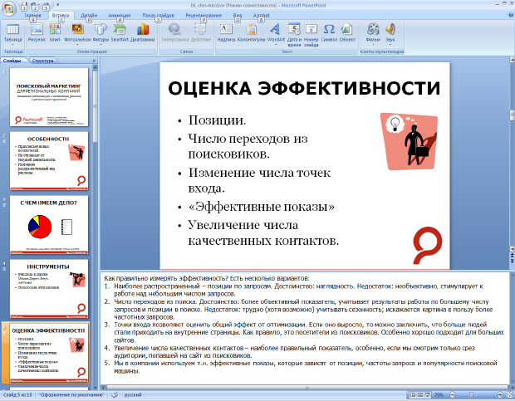This screenshot has width=515, height=401.
Task: Click the Колонтитулы header and footer icon
Action: coord(251,32)
